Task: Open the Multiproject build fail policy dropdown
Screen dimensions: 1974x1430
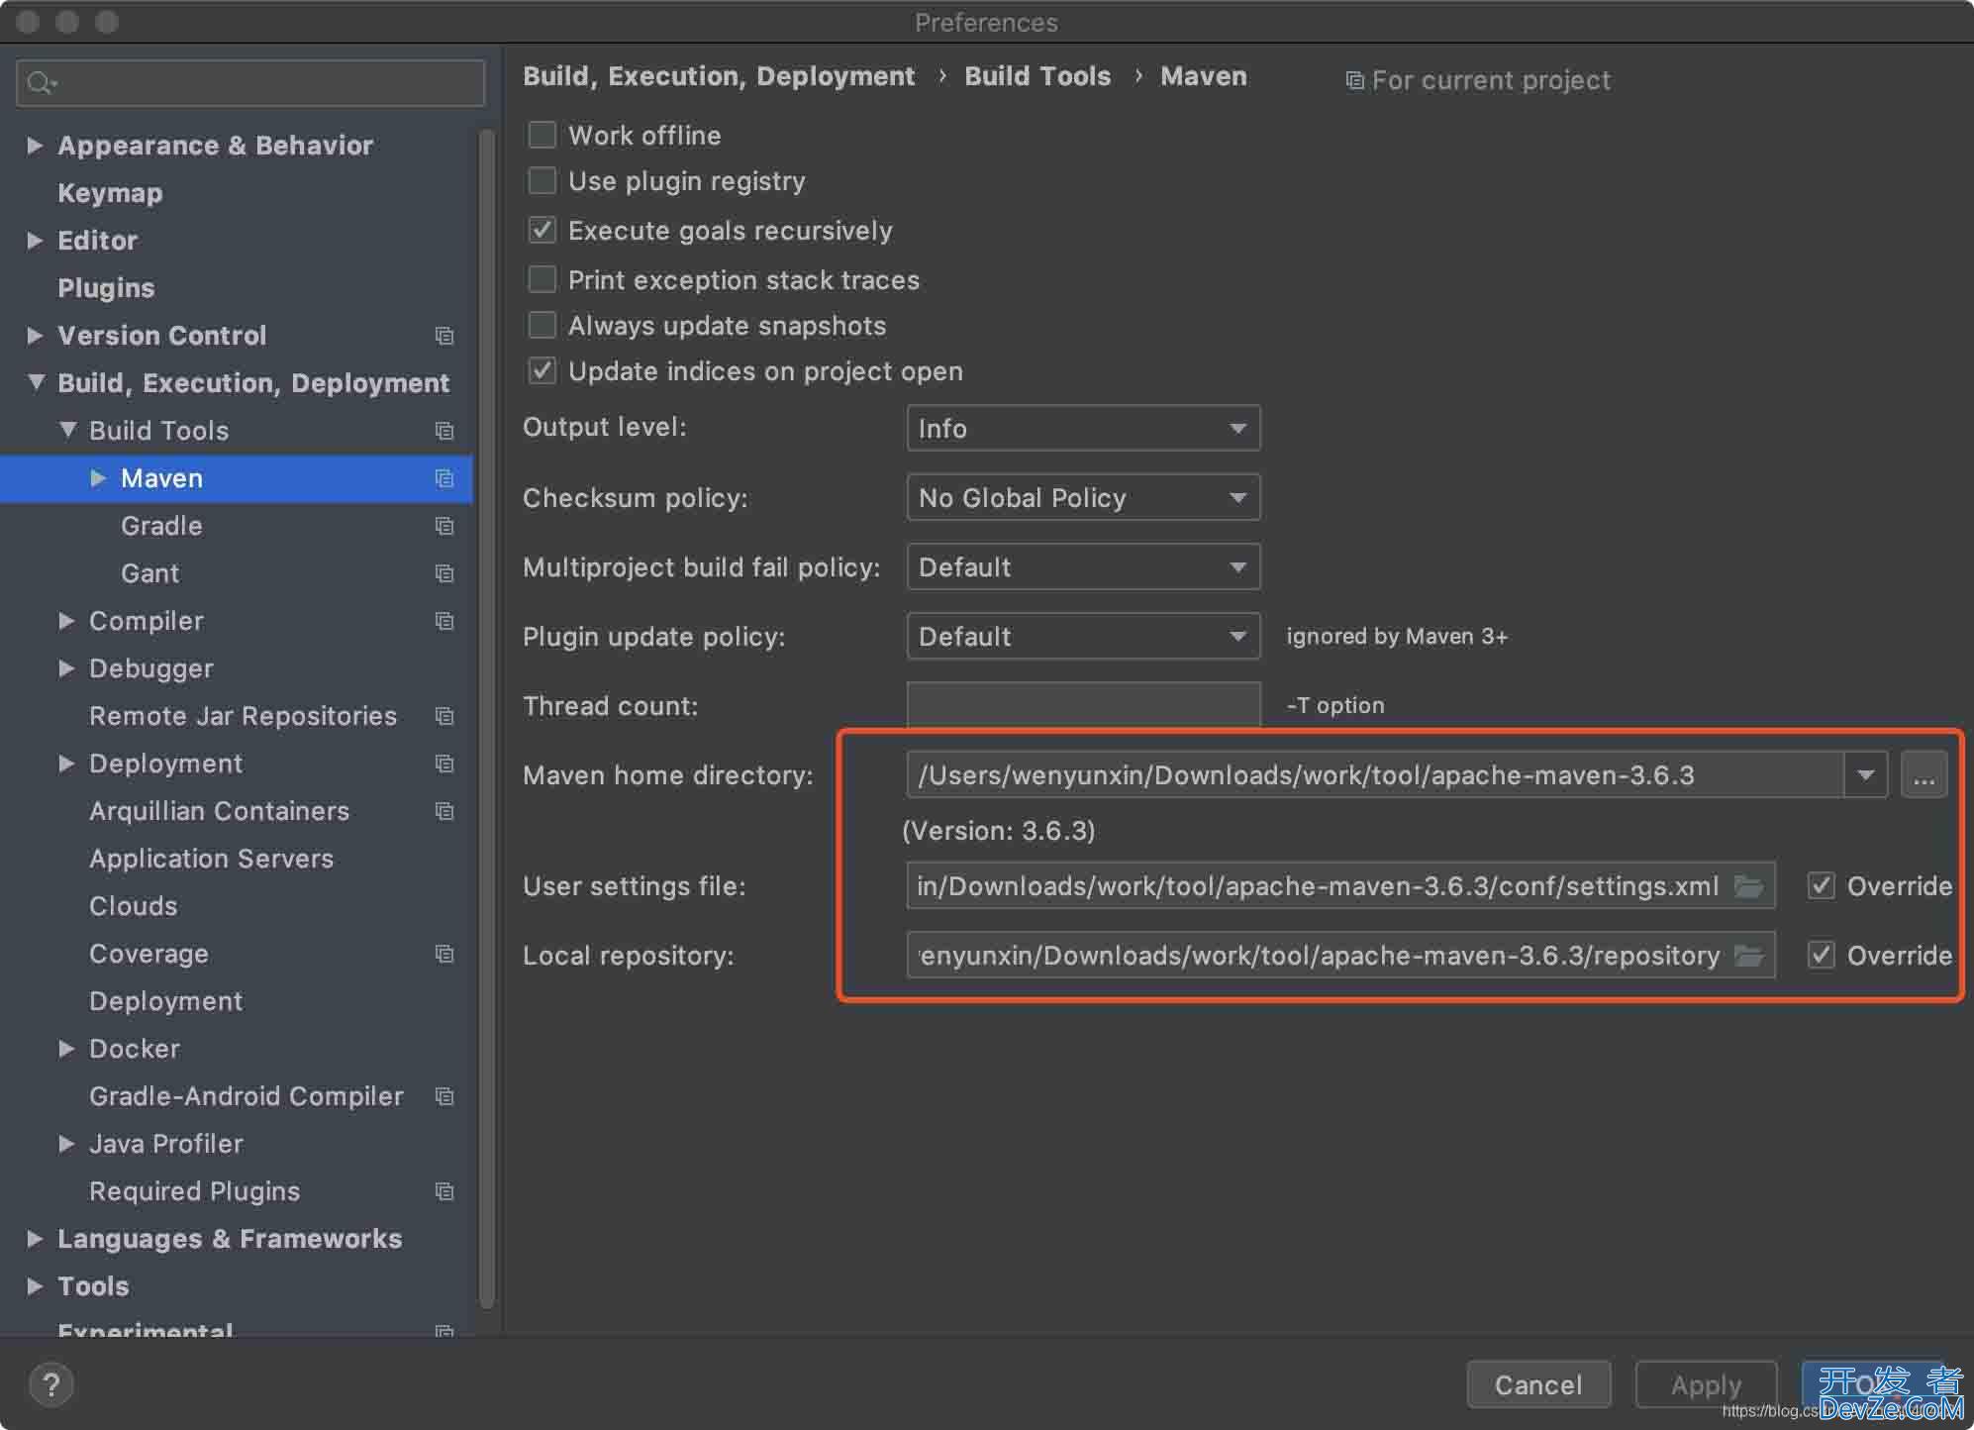Action: (1083, 566)
